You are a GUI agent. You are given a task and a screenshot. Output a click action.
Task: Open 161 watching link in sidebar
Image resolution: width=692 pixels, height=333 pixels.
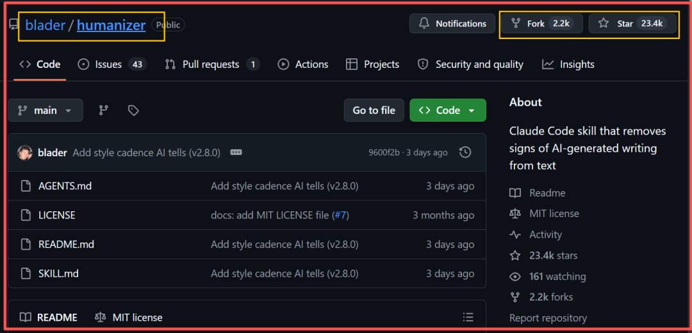[558, 277]
